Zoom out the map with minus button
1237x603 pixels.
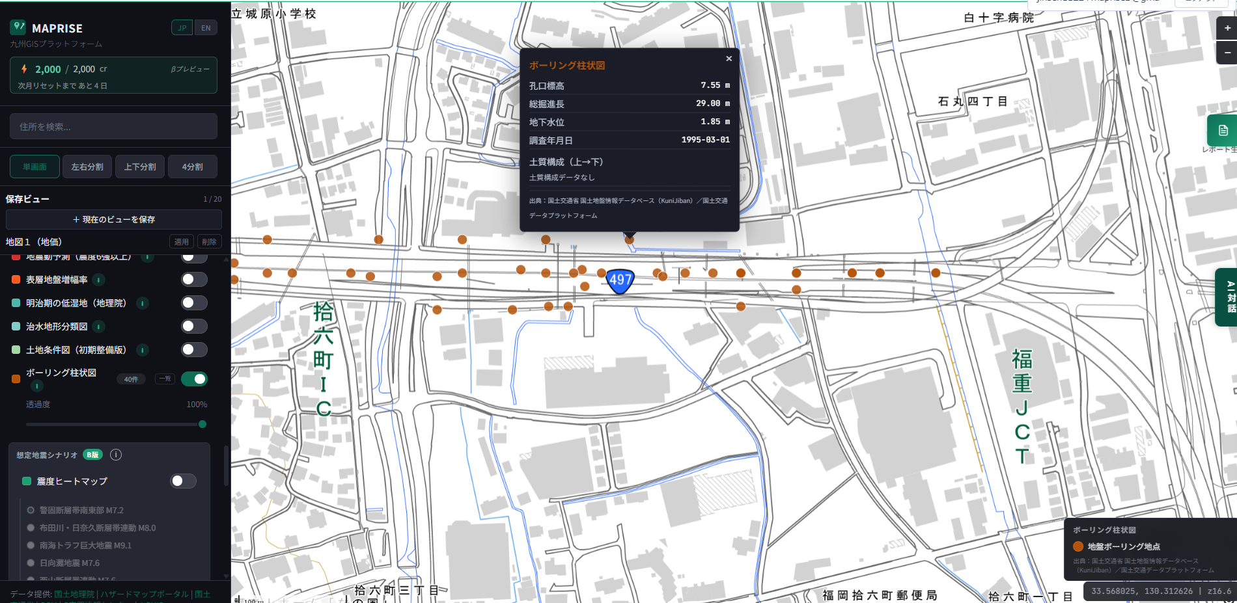1227,52
